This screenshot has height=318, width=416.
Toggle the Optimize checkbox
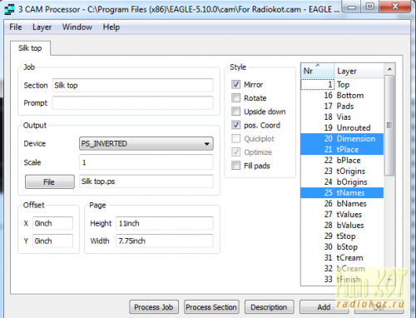point(235,152)
